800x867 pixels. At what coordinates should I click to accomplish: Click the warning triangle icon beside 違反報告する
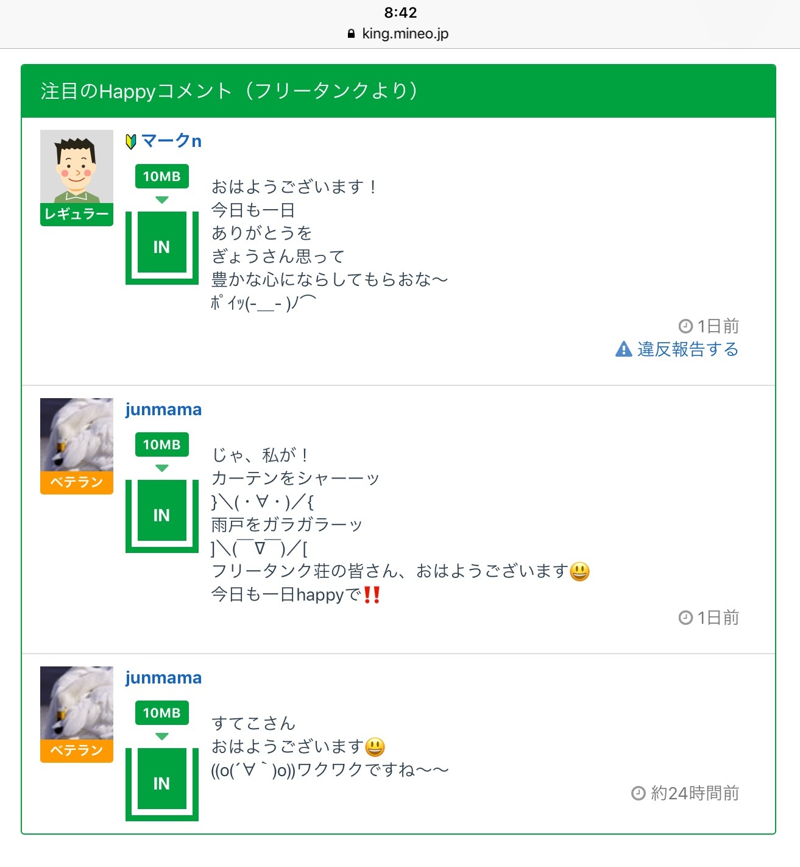[624, 349]
